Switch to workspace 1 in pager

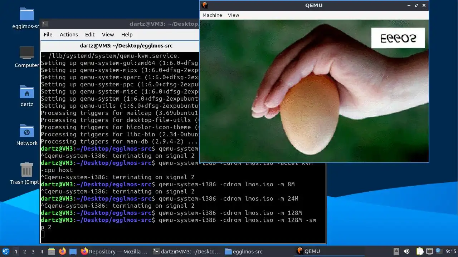tap(16, 252)
